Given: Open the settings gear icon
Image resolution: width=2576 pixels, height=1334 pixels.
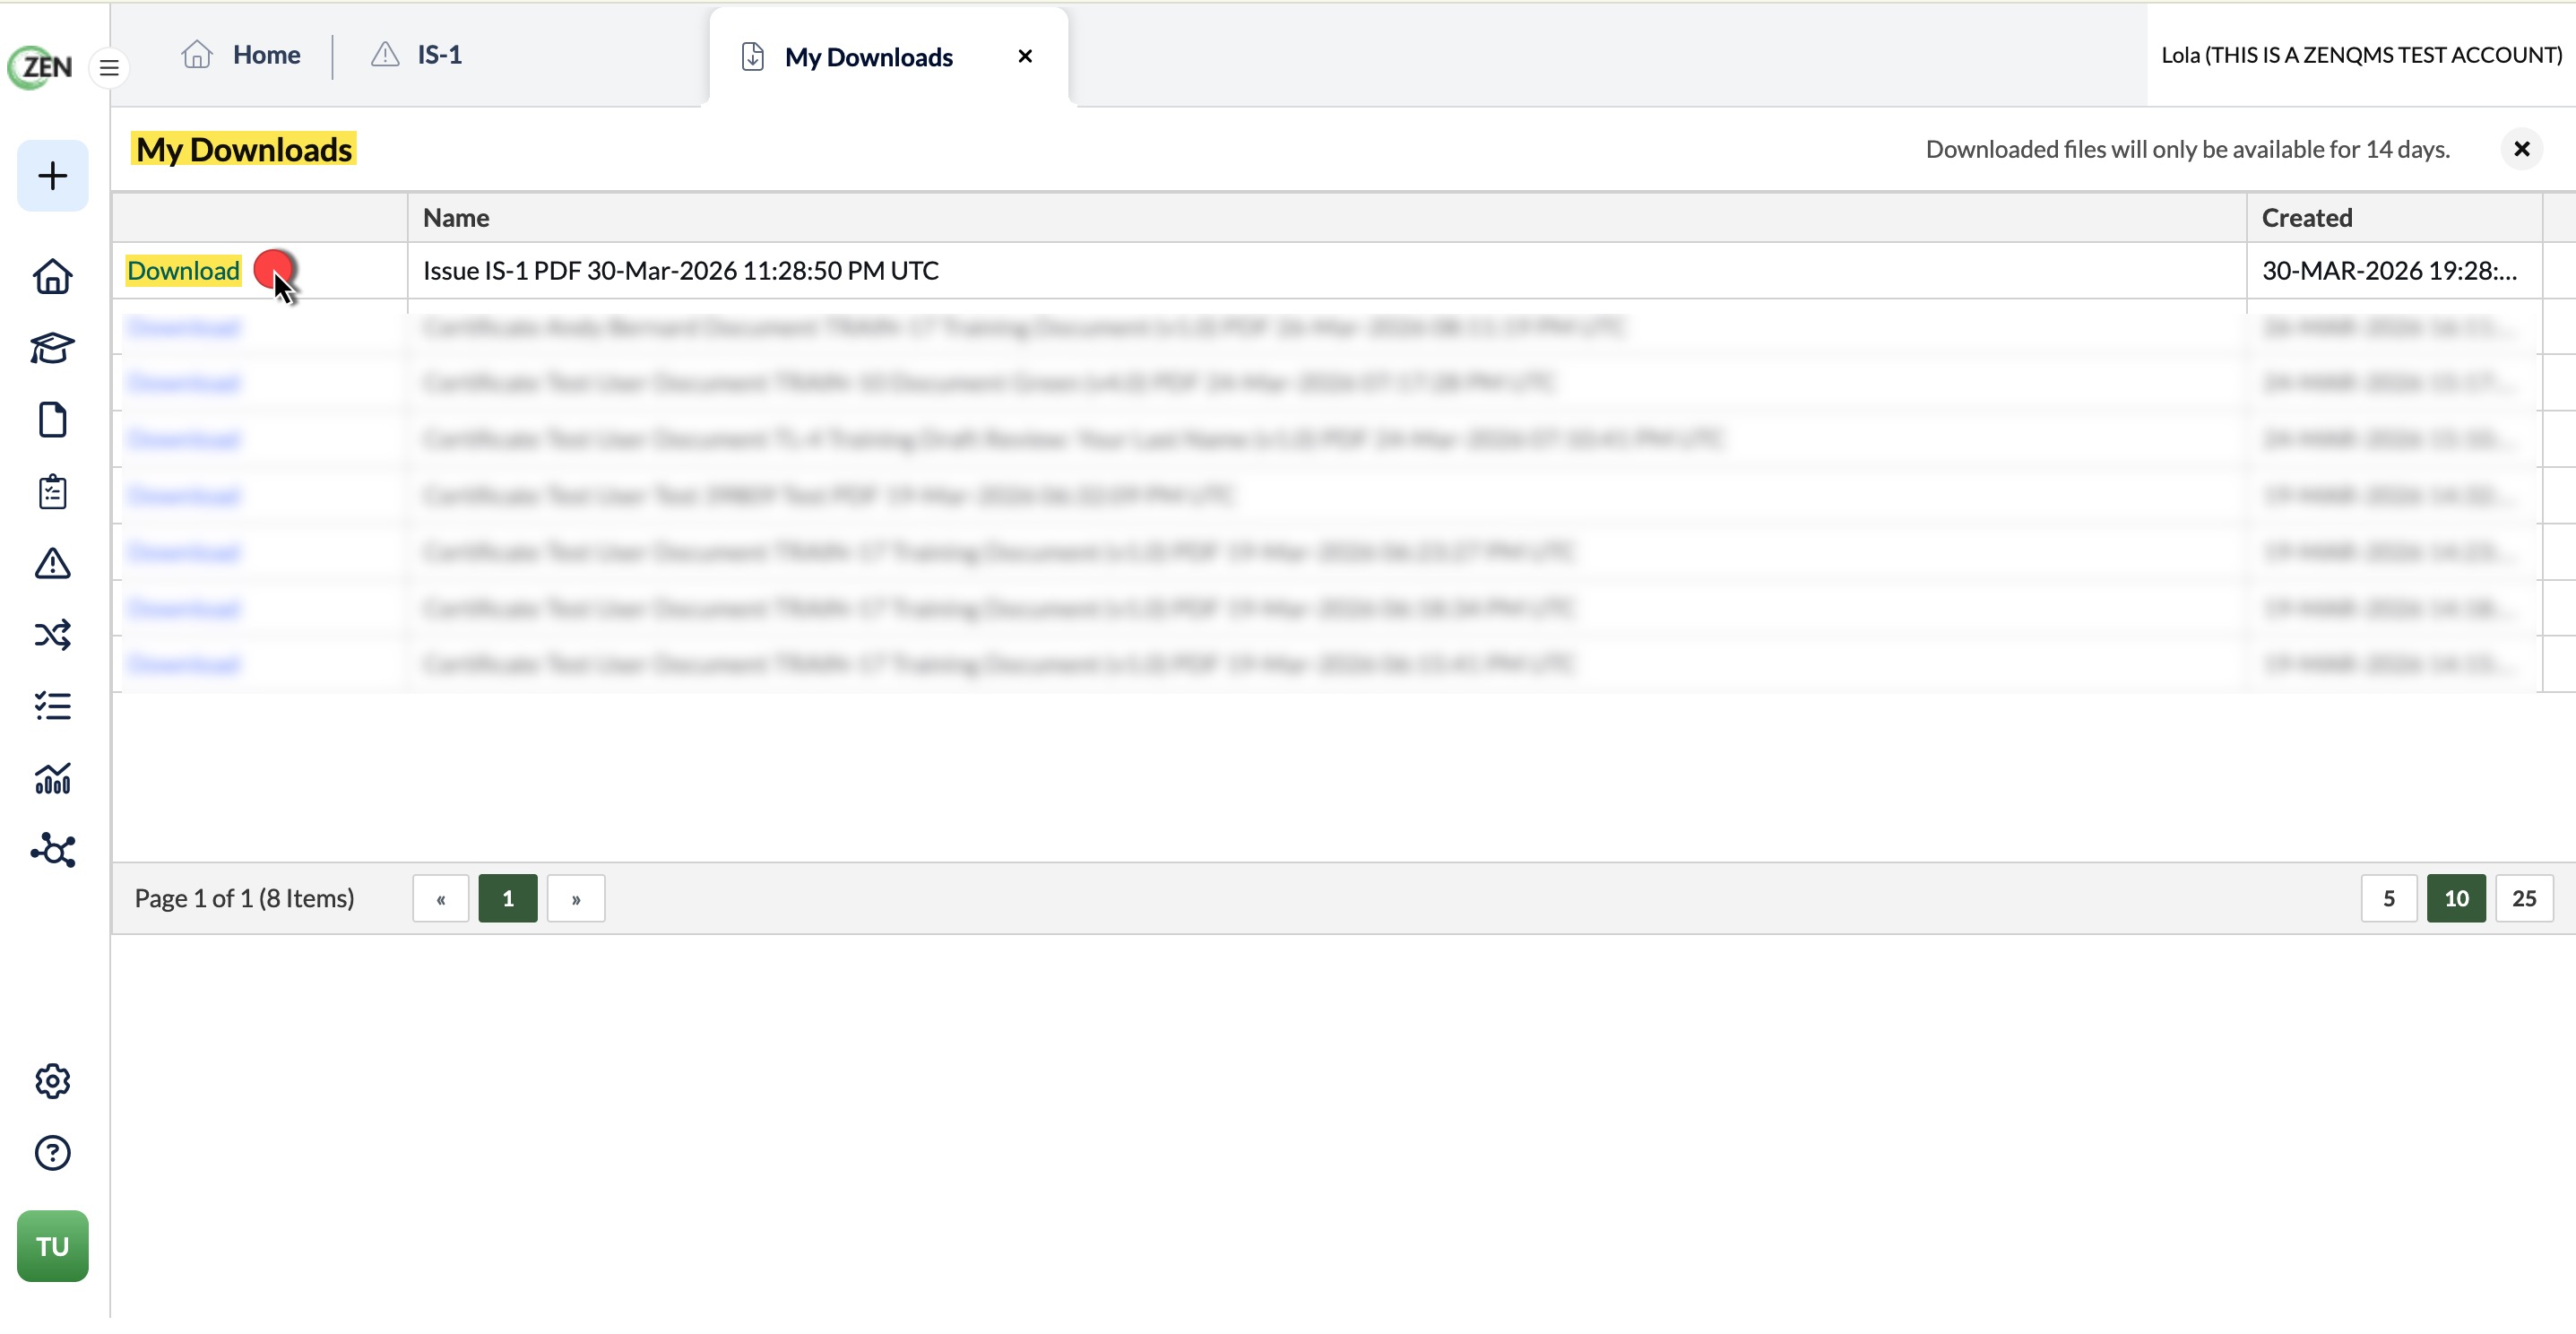Looking at the screenshot, I should [53, 1082].
